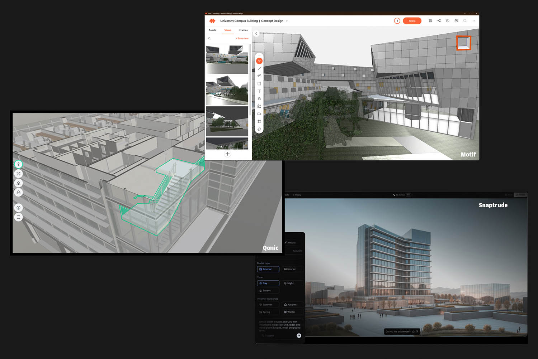Screen dimensions: 538x359
Task: Open the comments bubble icon in Motif
Action: (x=456, y=21)
